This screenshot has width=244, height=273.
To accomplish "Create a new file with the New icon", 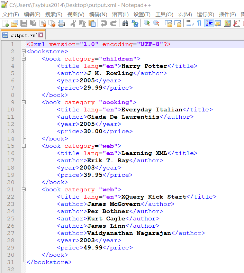I will coord(6,23).
